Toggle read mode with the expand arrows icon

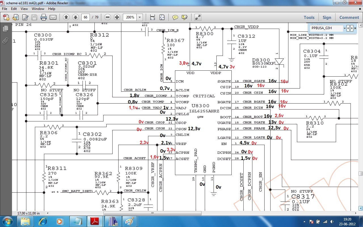(x=198, y=17)
